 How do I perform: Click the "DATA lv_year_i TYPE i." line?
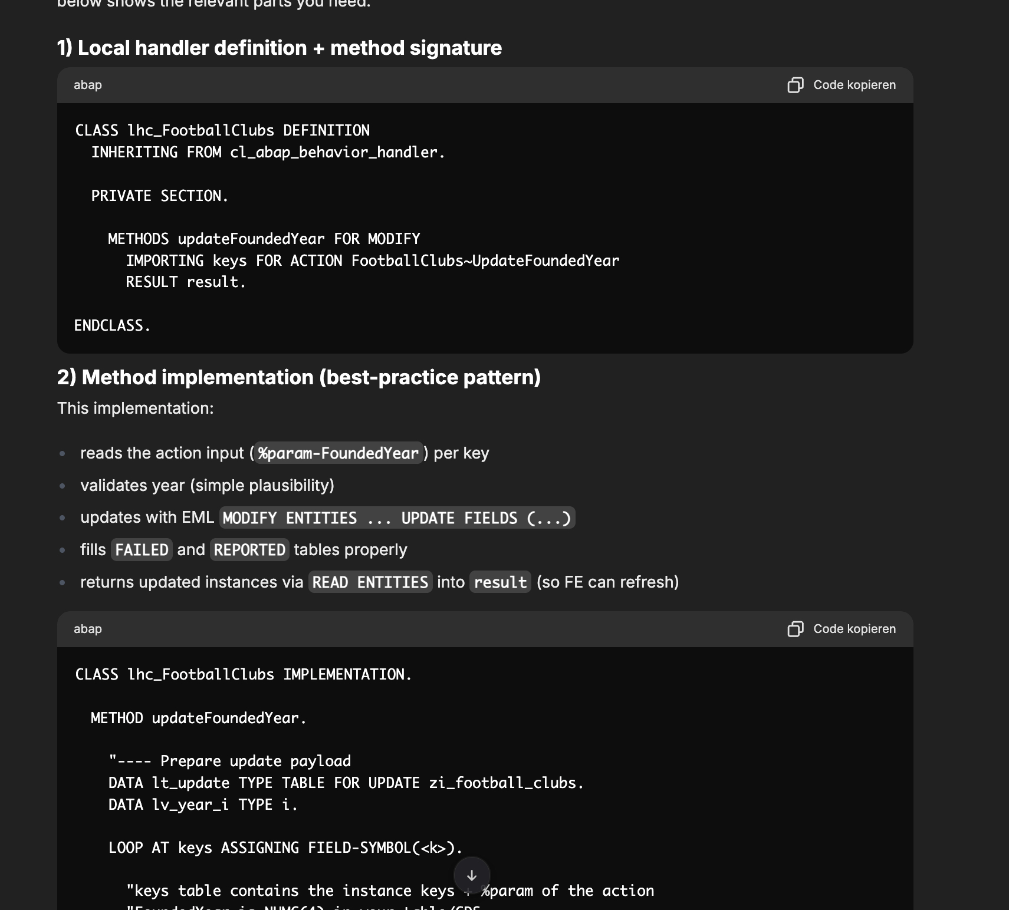[203, 805]
